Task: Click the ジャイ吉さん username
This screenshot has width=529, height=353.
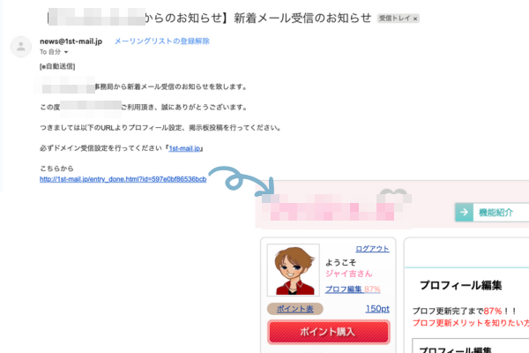Action: click(x=349, y=274)
